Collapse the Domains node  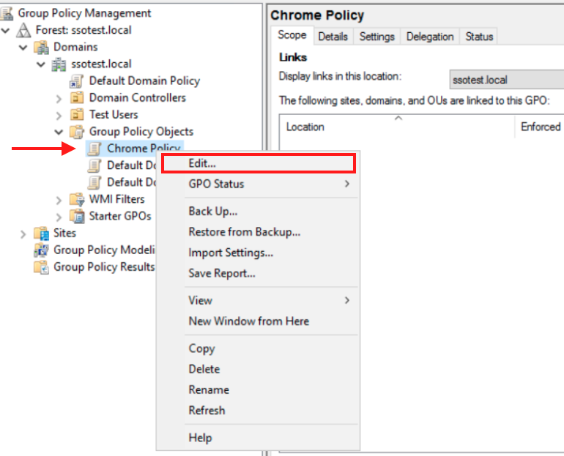(x=23, y=47)
